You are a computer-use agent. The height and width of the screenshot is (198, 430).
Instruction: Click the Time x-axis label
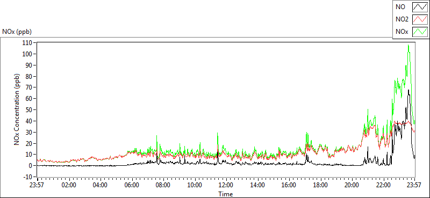pyautogui.click(x=226, y=194)
